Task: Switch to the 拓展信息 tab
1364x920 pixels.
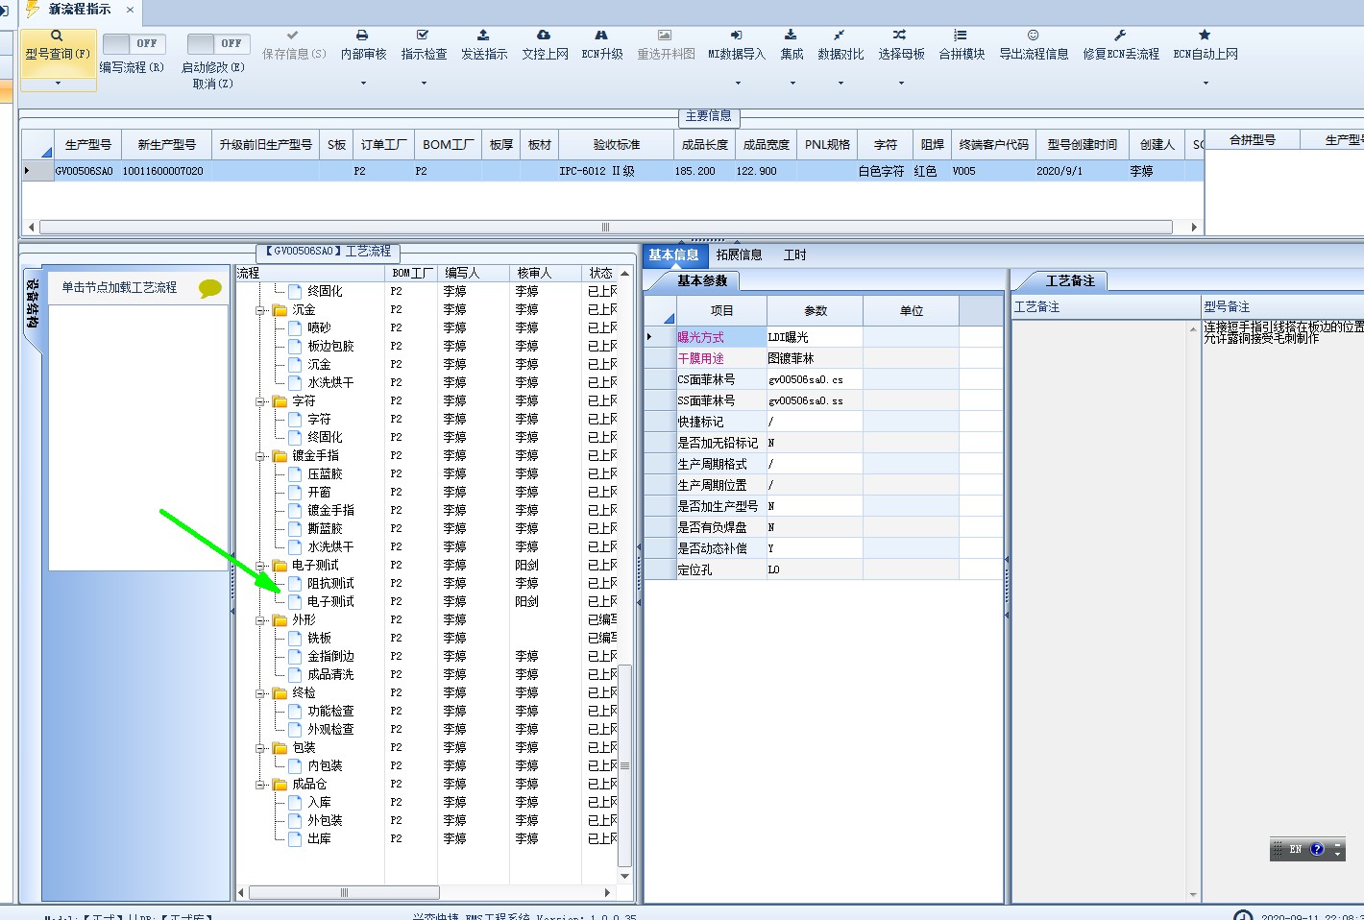Action: click(739, 255)
